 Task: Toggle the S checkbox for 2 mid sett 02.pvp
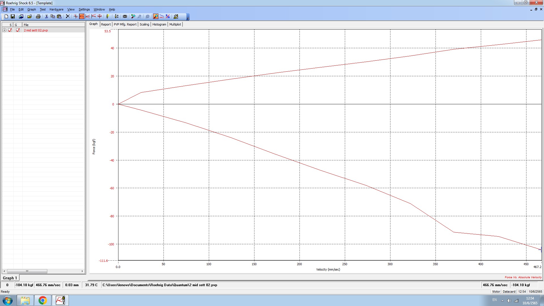coord(10,30)
